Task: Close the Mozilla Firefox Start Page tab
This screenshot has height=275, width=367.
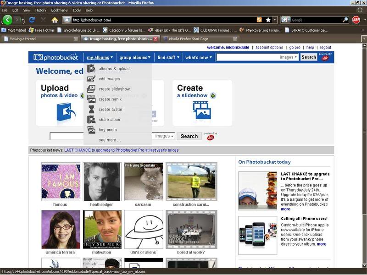Action: 235,39
